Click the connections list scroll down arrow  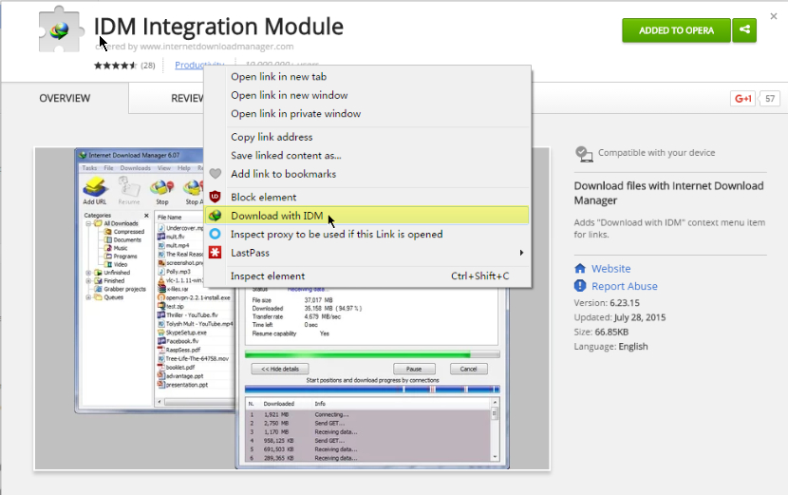495,457
